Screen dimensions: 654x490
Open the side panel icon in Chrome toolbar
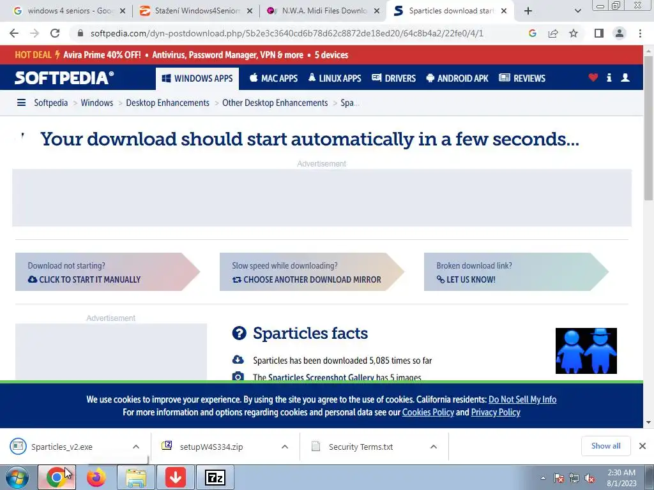[x=599, y=33]
